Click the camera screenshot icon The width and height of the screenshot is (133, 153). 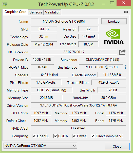(x=126, y=12)
